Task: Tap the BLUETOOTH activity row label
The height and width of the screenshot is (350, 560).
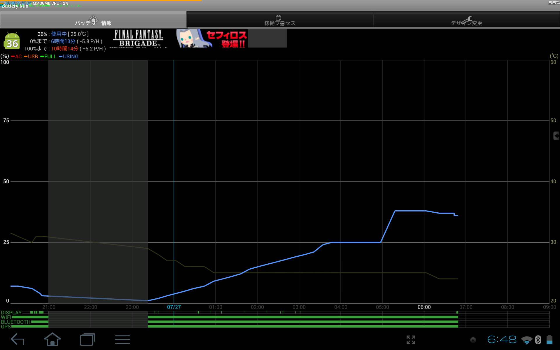Action: (15, 322)
